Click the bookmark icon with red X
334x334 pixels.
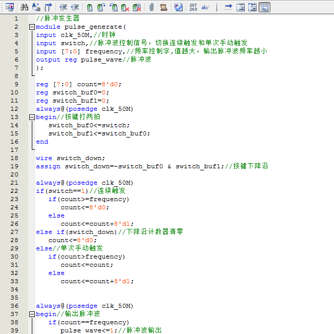[x=125, y=7]
